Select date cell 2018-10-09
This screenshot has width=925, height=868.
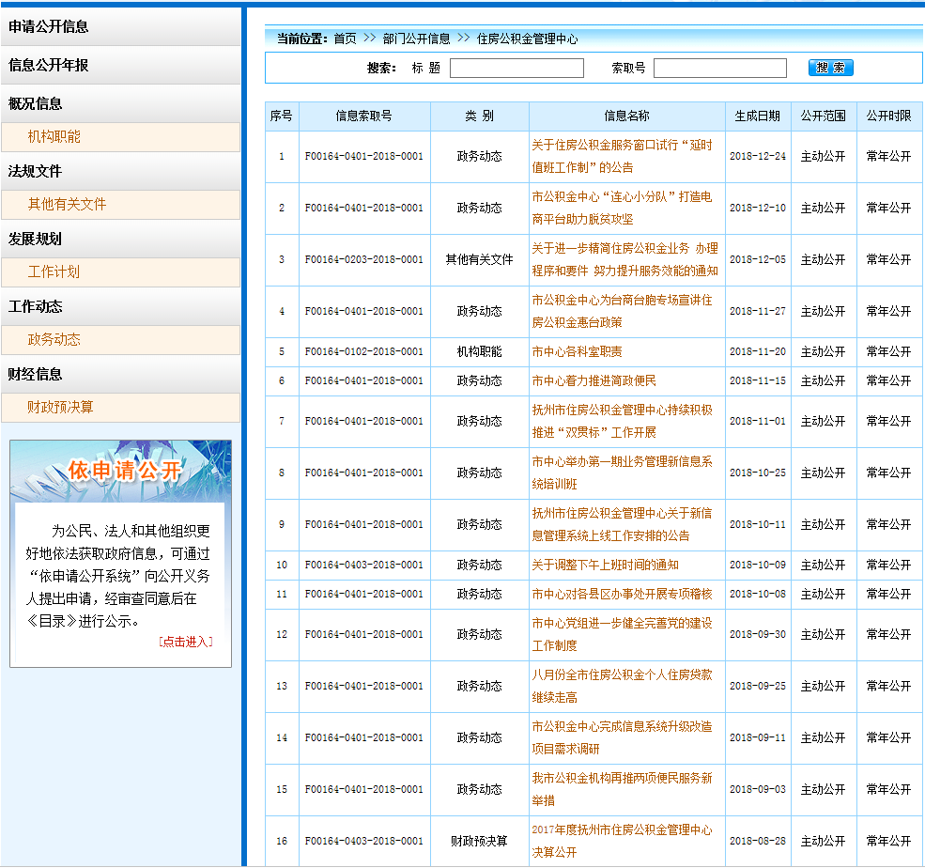758,565
